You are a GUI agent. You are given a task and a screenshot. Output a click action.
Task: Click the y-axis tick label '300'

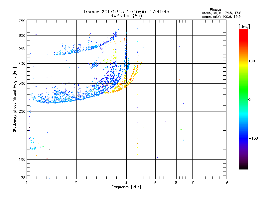[22, 84]
